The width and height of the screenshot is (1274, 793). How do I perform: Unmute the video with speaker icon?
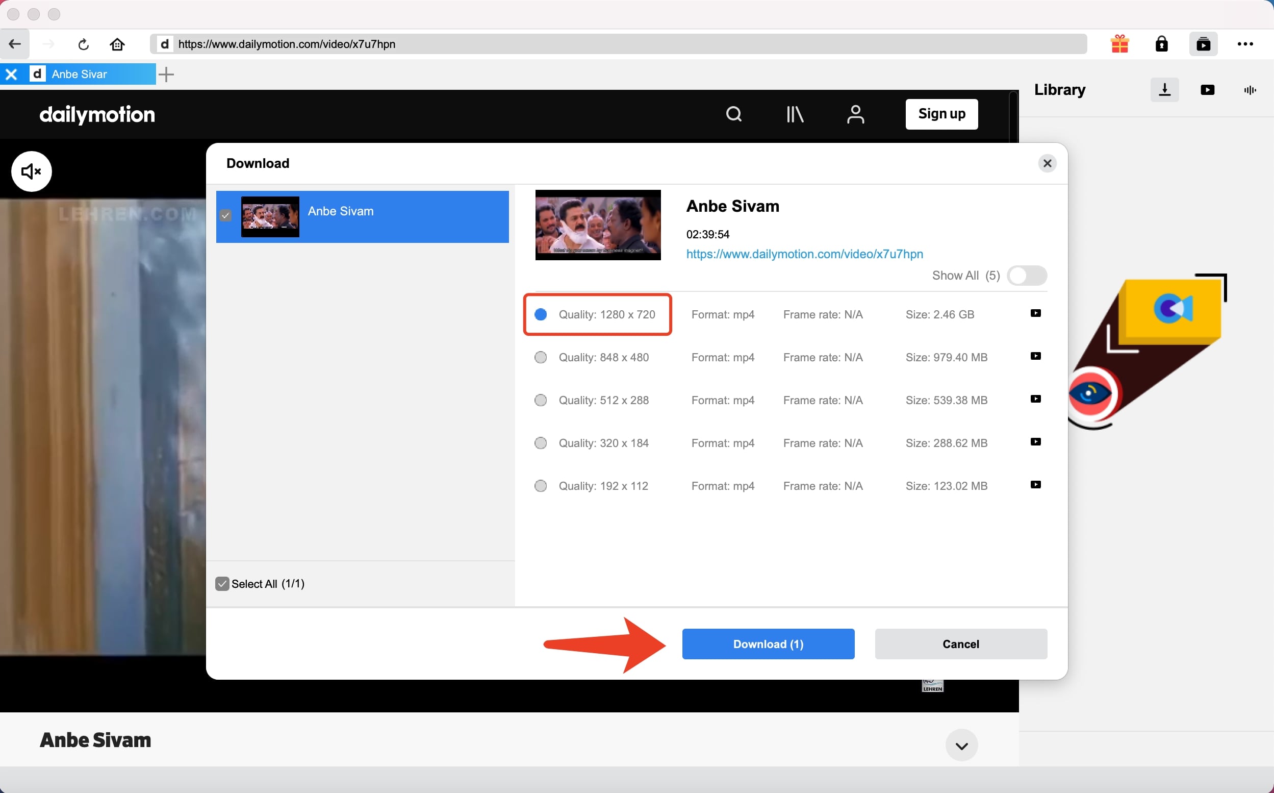31,171
